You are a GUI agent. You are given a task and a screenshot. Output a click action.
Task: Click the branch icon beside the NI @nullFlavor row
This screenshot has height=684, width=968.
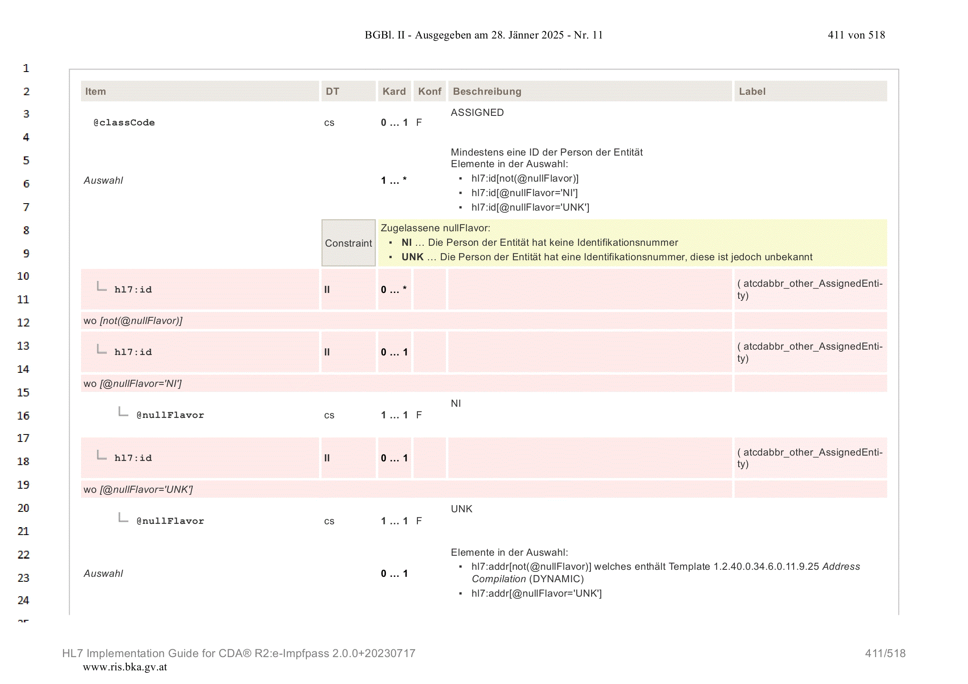pos(123,412)
